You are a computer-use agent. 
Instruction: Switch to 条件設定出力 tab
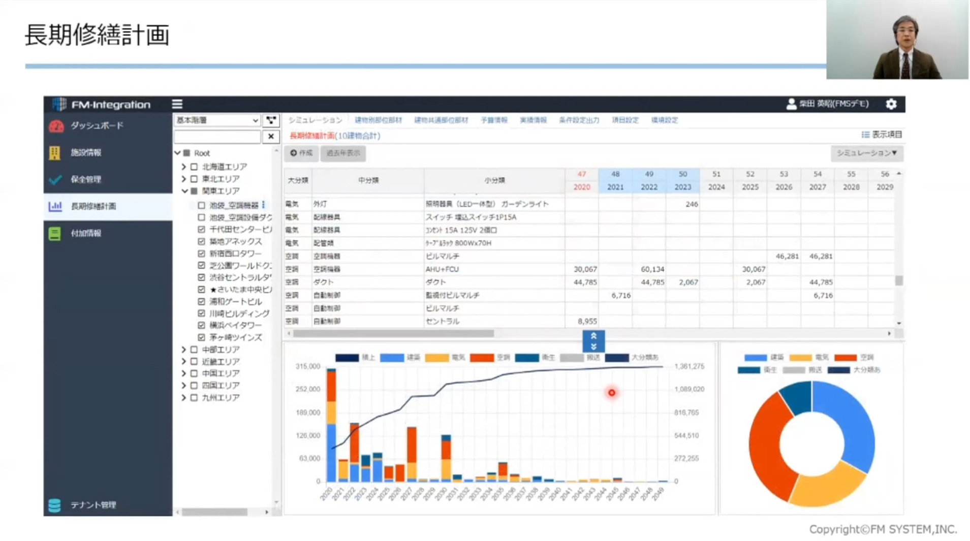pyautogui.click(x=579, y=120)
